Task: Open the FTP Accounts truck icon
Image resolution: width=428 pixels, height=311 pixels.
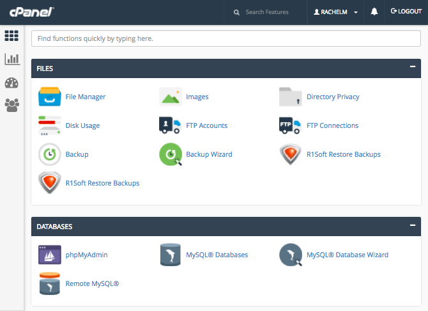Action: 170,125
